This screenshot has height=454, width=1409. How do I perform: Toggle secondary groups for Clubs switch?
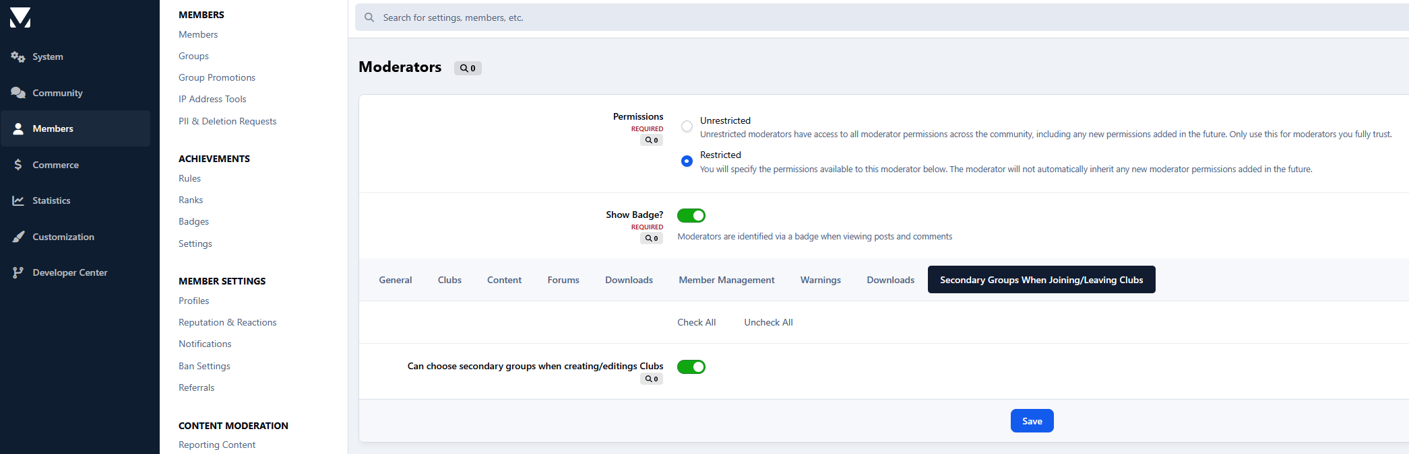(691, 367)
